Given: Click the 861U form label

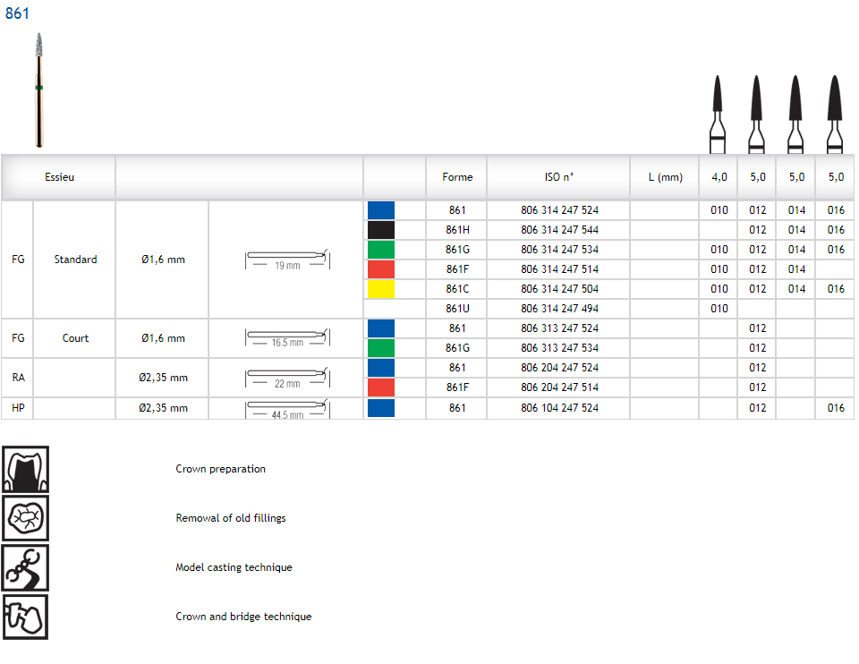Looking at the screenshot, I should click(457, 309).
